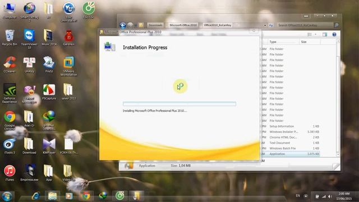Open Coc Coc browser desktop shortcut
359x202 pixels.
(89, 11)
